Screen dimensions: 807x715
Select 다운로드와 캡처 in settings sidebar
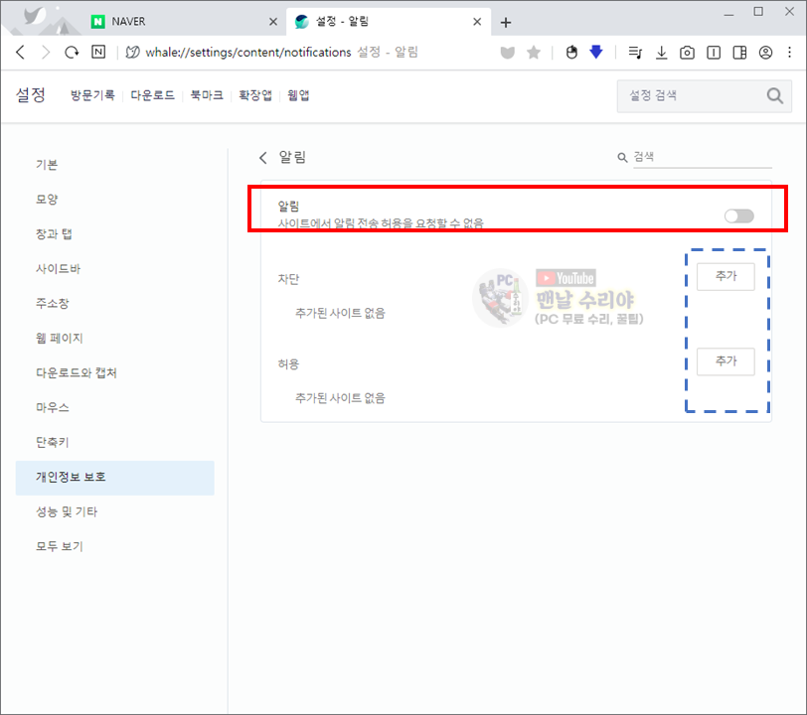pyautogui.click(x=114, y=373)
